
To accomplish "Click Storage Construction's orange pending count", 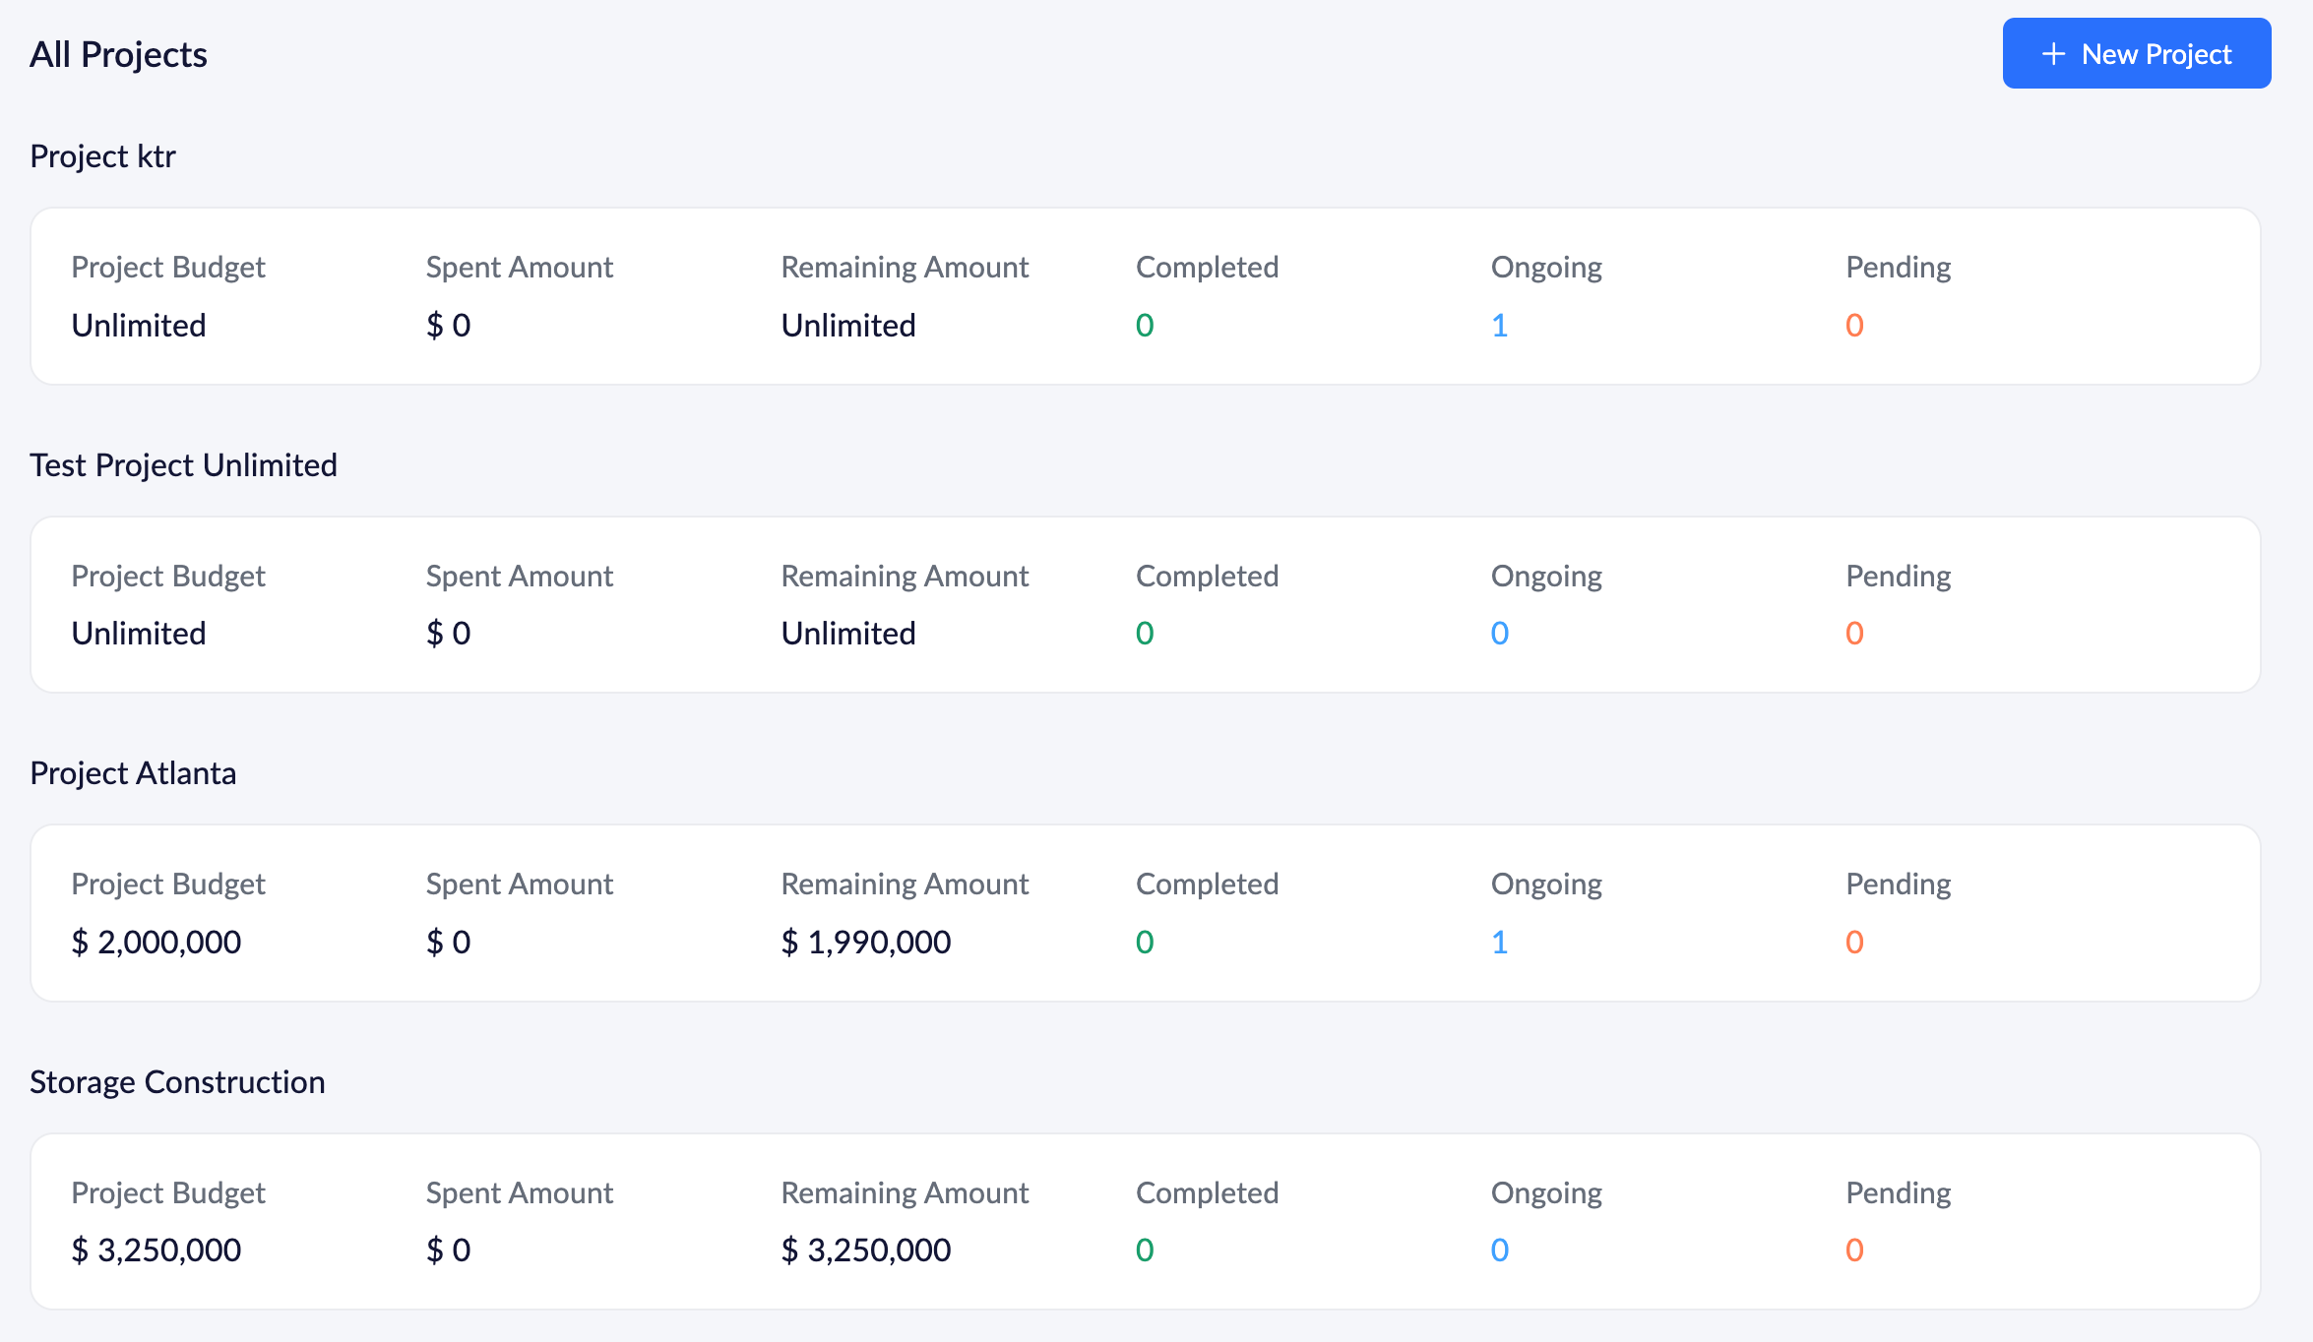I will [x=1854, y=1250].
